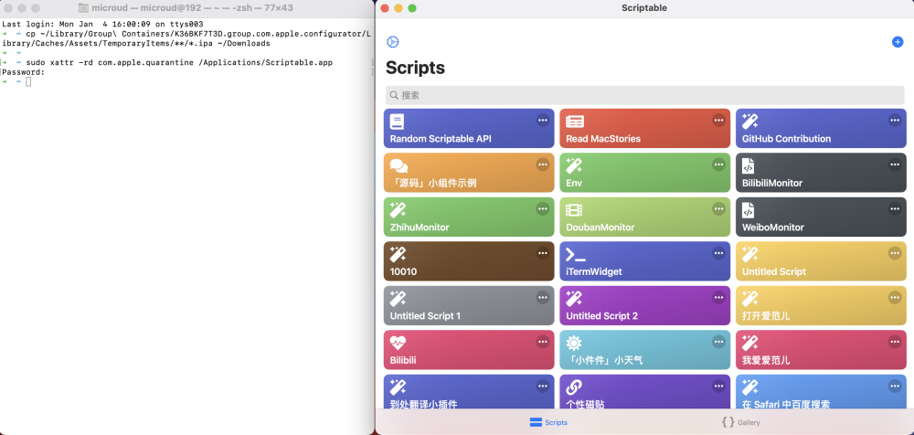Image resolution: width=914 pixels, height=435 pixels.
Task: Open more options for Untitled Script 2
Action: 718,297
